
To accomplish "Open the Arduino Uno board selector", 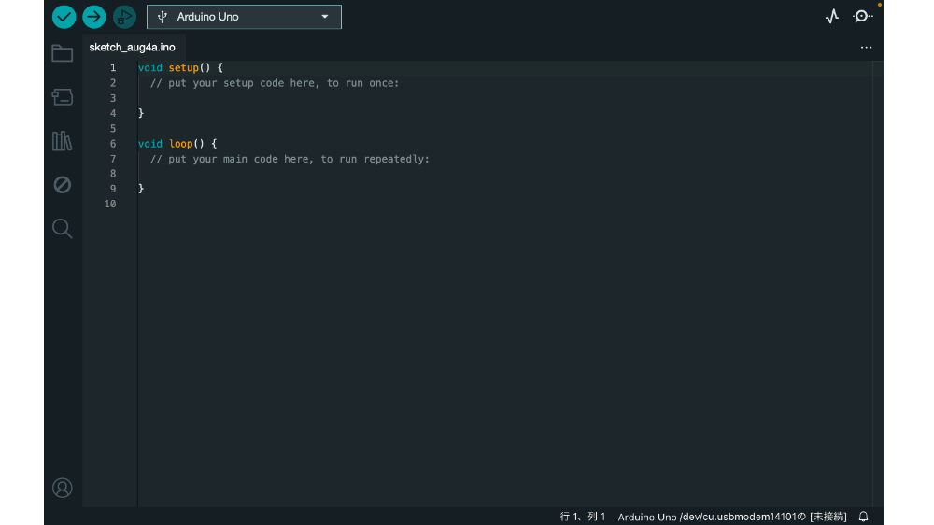I will (244, 17).
